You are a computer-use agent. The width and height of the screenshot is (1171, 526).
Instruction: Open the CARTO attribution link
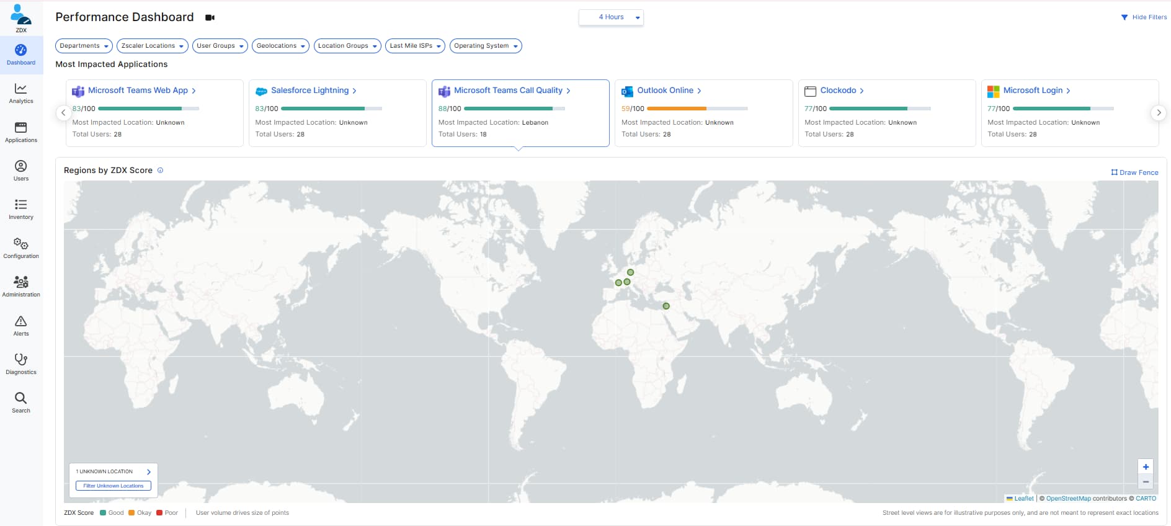pos(1146,499)
